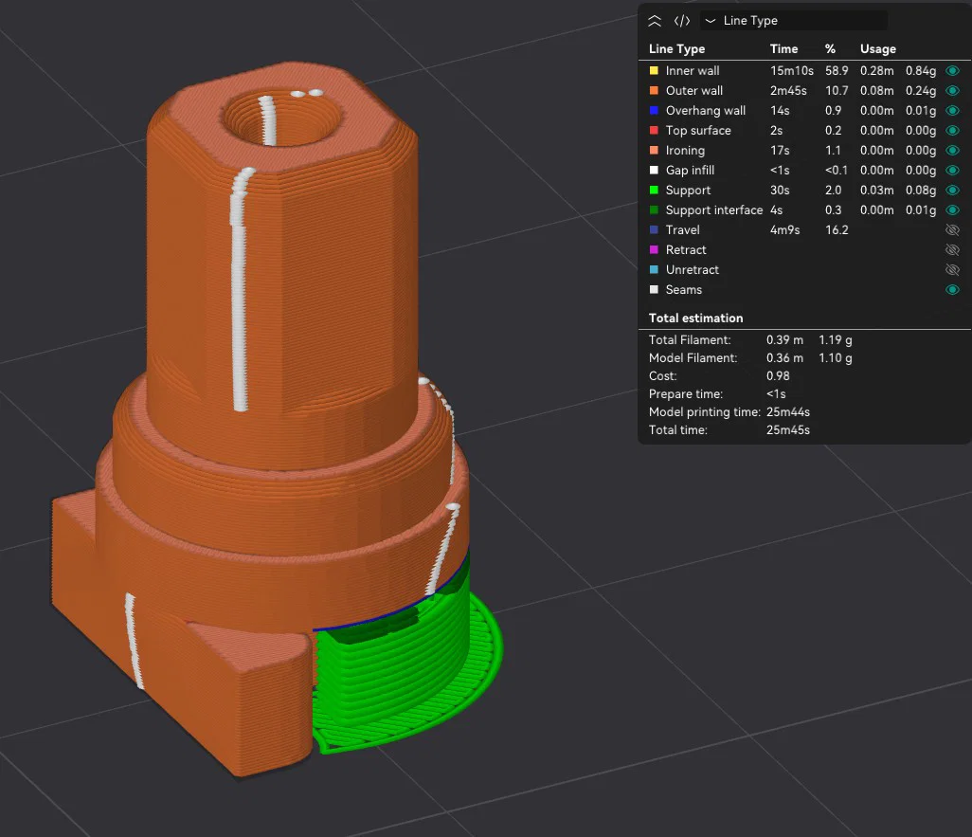
Task: Click the Seams color swatch
Action: click(x=654, y=289)
